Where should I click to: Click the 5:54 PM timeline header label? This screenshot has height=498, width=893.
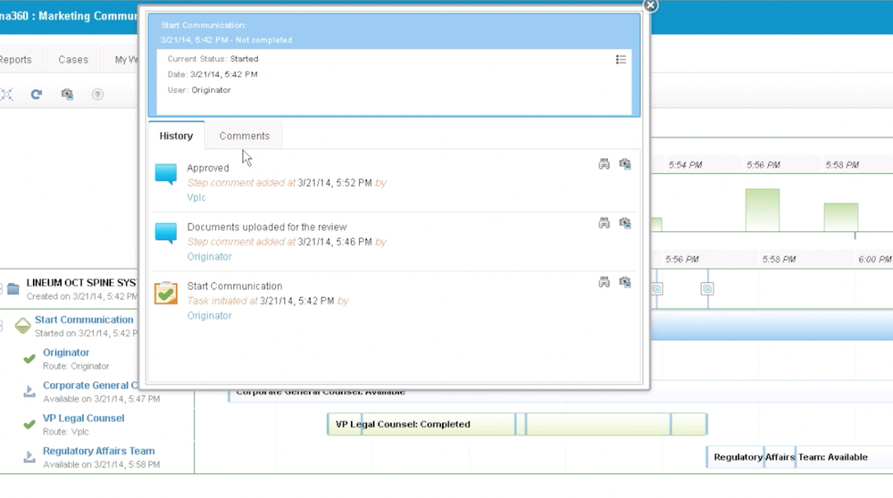[685, 165]
